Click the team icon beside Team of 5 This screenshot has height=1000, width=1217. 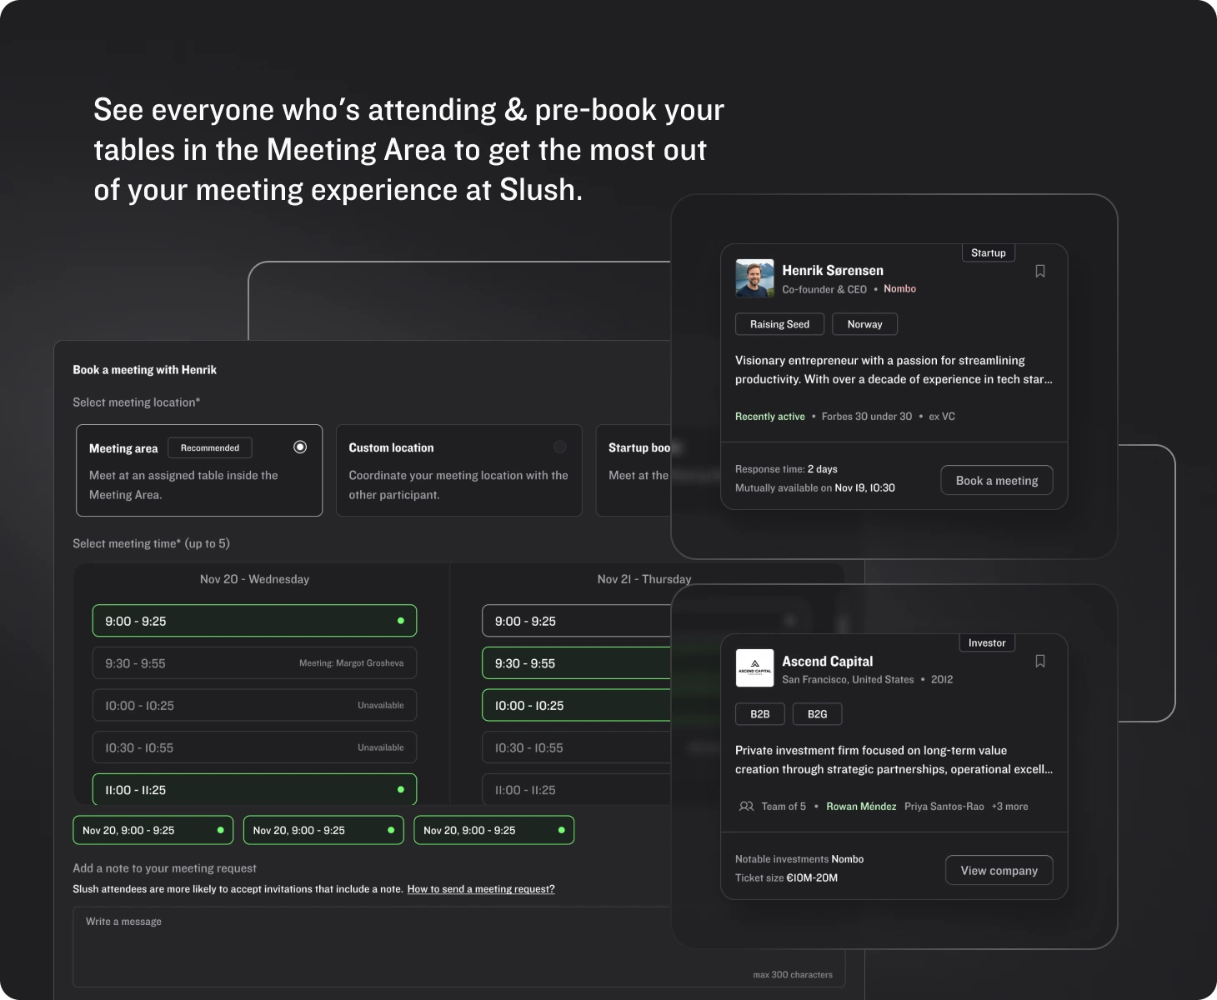747,807
